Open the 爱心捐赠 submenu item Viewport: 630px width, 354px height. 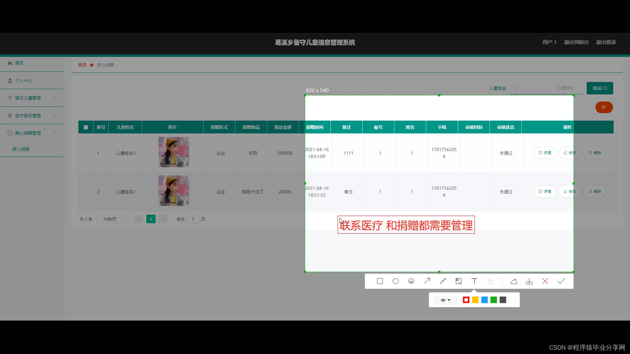pos(21,149)
